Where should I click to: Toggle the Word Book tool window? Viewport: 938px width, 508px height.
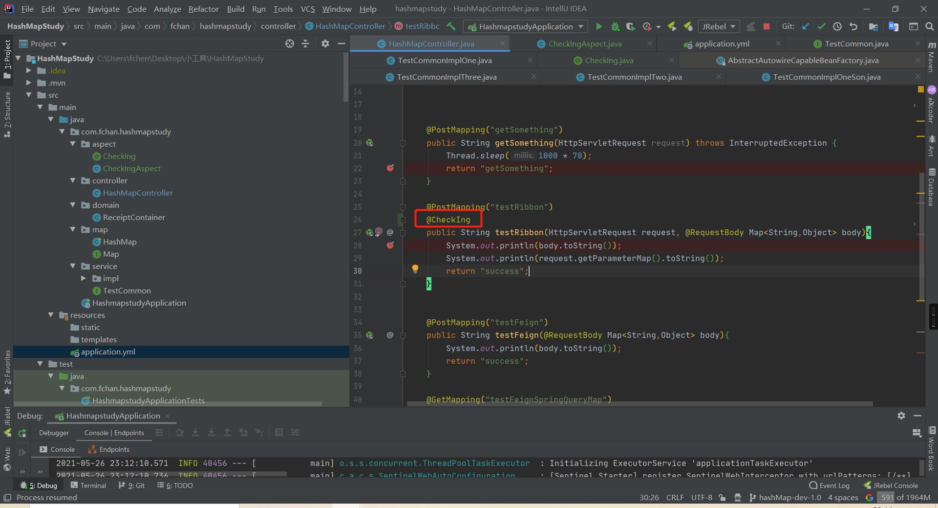click(x=932, y=449)
